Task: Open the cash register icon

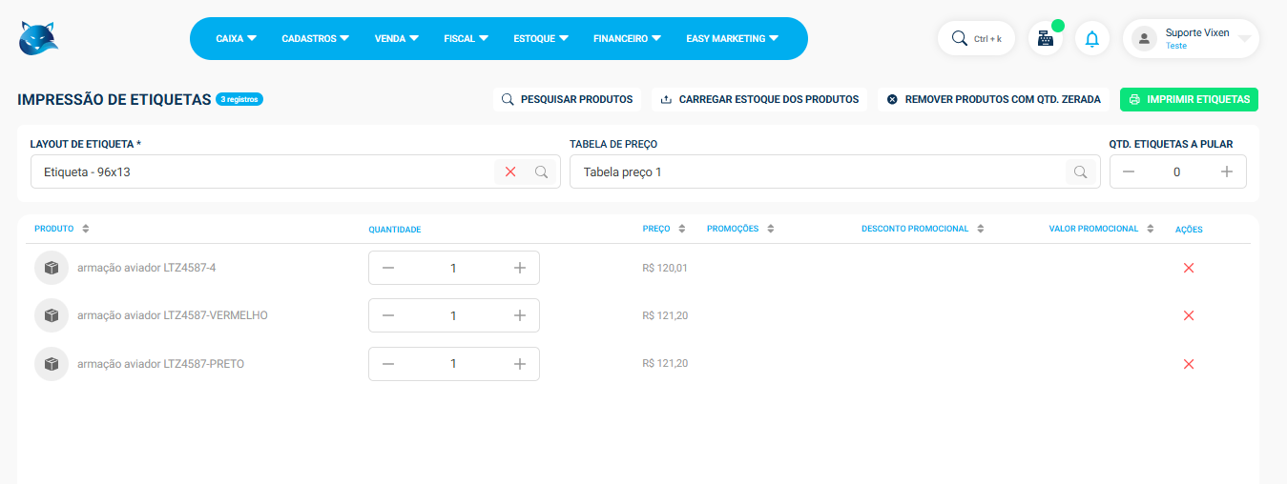Action: pos(1046,39)
